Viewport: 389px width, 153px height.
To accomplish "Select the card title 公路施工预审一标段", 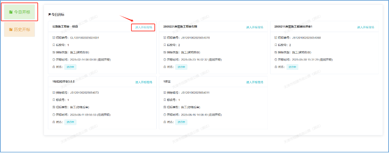I will click(65, 26).
